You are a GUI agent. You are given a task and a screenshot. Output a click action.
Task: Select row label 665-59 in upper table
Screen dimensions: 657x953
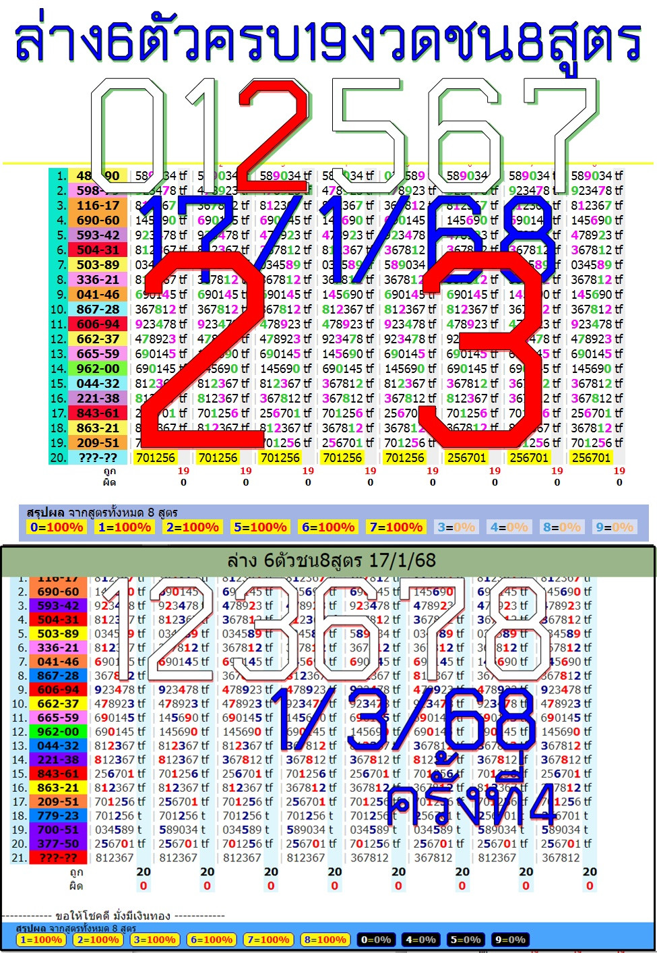tap(98, 353)
